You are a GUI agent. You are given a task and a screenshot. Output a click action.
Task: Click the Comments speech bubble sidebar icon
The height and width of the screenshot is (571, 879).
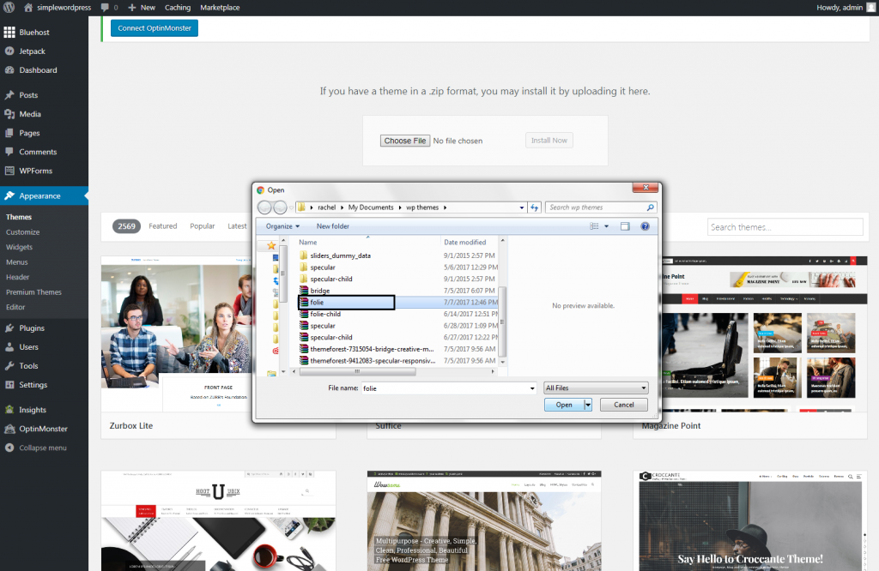tap(9, 152)
